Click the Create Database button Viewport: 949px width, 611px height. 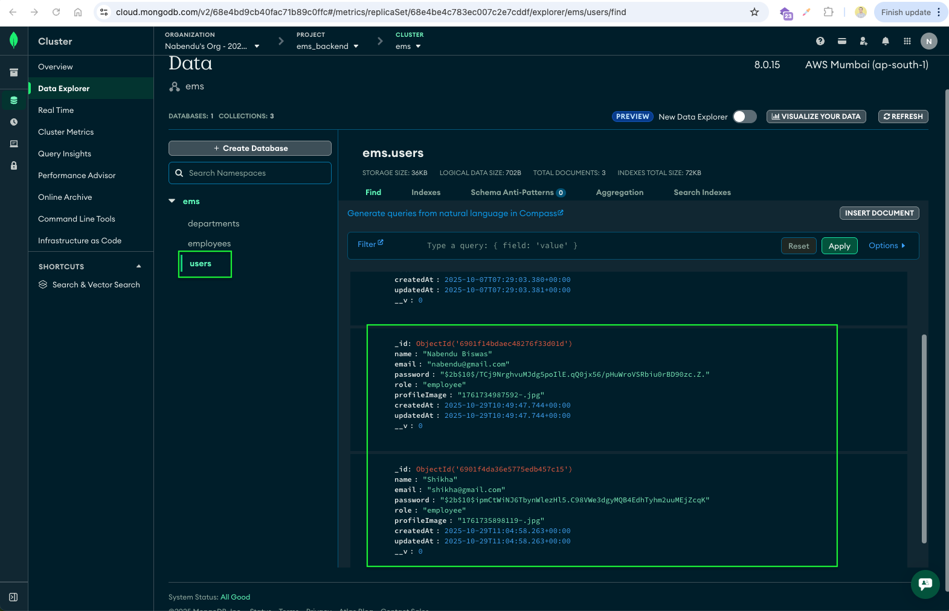250,148
